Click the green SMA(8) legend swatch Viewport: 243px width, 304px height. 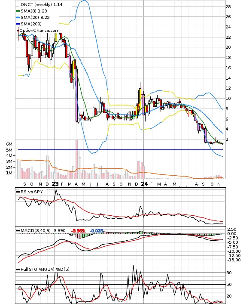click(18, 11)
